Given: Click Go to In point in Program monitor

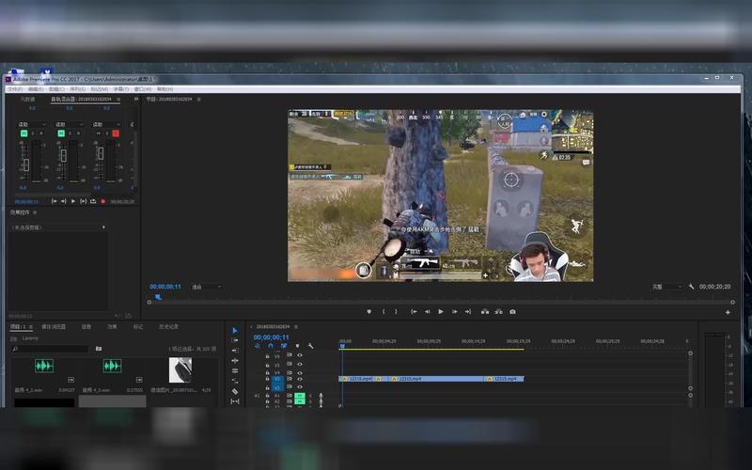Looking at the screenshot, I should 414,312.
